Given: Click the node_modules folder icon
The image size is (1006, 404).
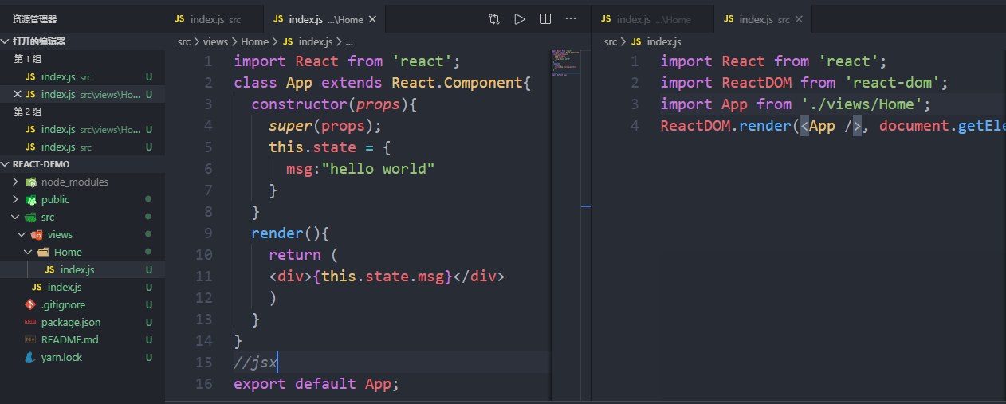Looking at the screenshot, I should [x=31, y=182].
